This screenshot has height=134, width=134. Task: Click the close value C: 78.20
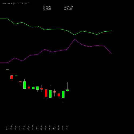tap(47, 7)
